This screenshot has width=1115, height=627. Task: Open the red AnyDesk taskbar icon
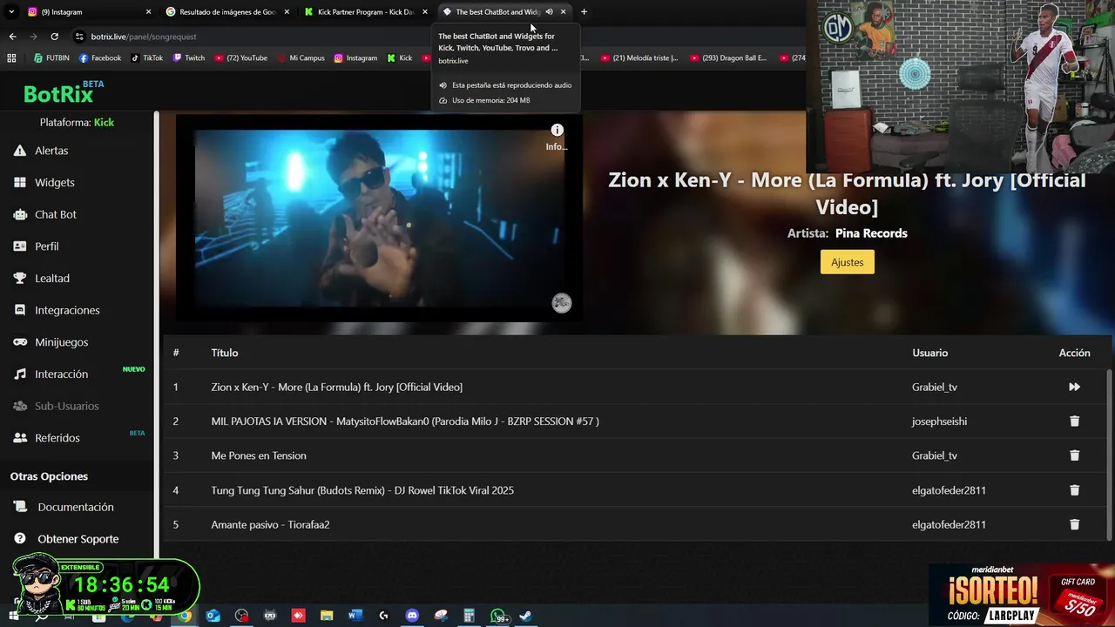tap(298, 616)
